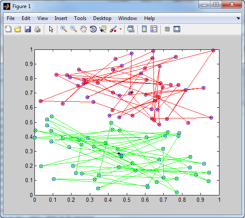This screenshot has width=245, height=218.
Task: Click the red point at top-right corner of plot
Action: [213, 50]
